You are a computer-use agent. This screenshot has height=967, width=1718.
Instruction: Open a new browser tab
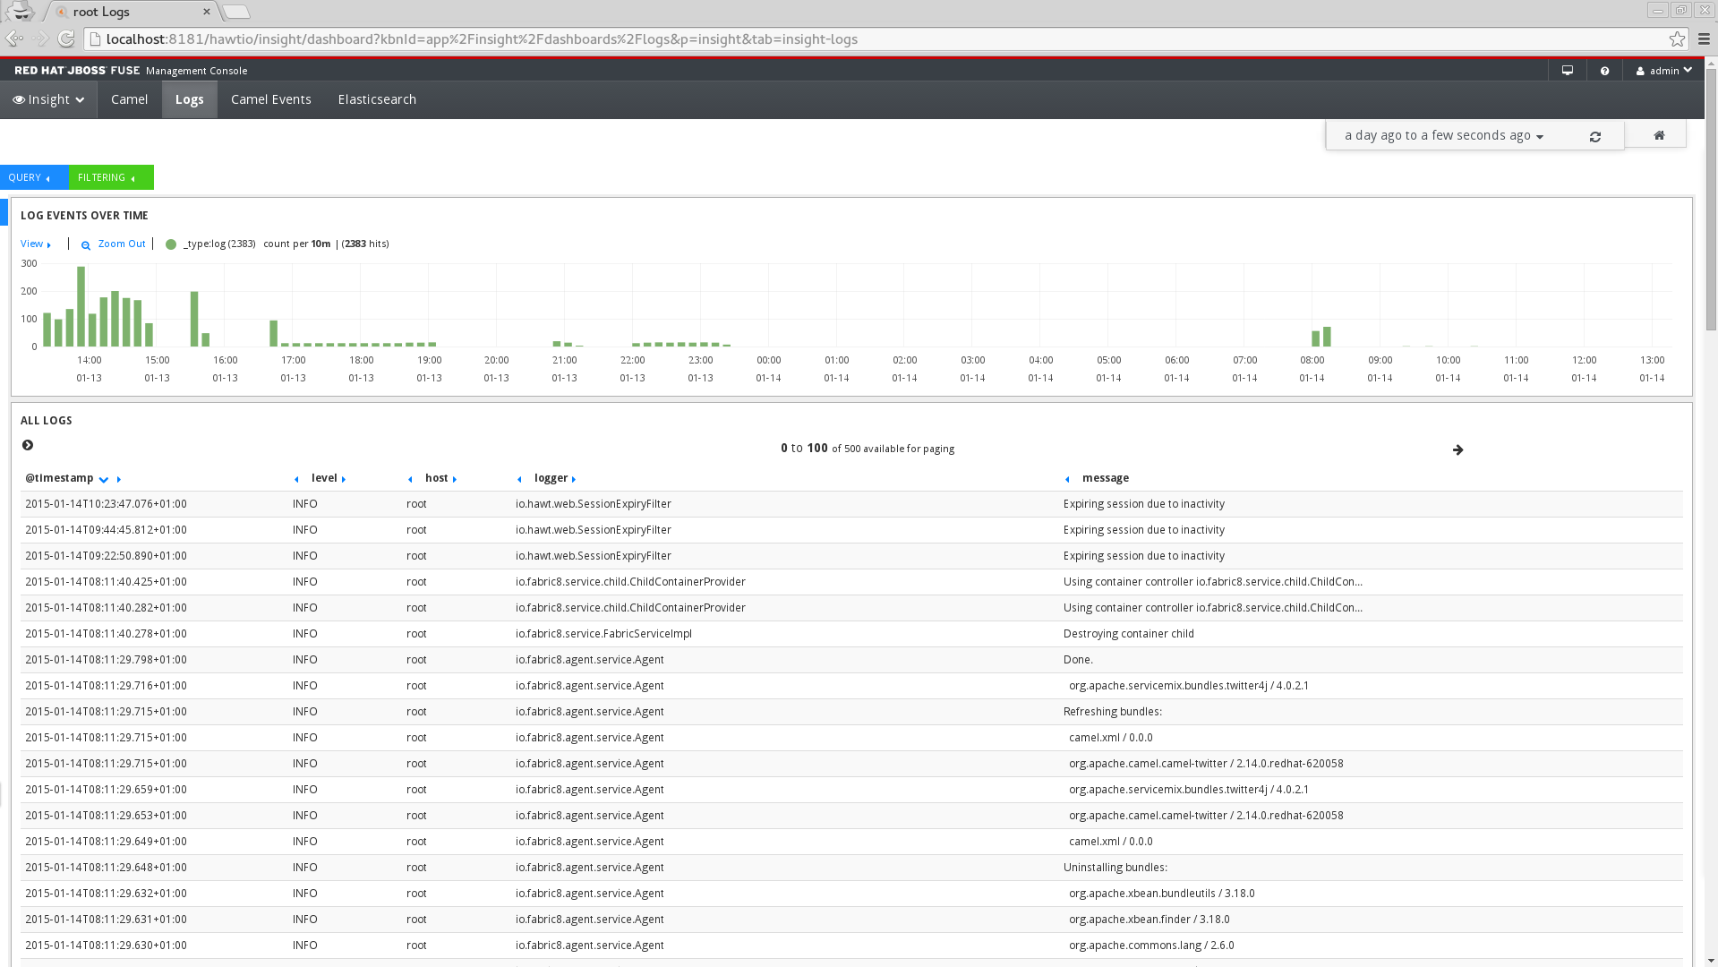tap(235, 12)
